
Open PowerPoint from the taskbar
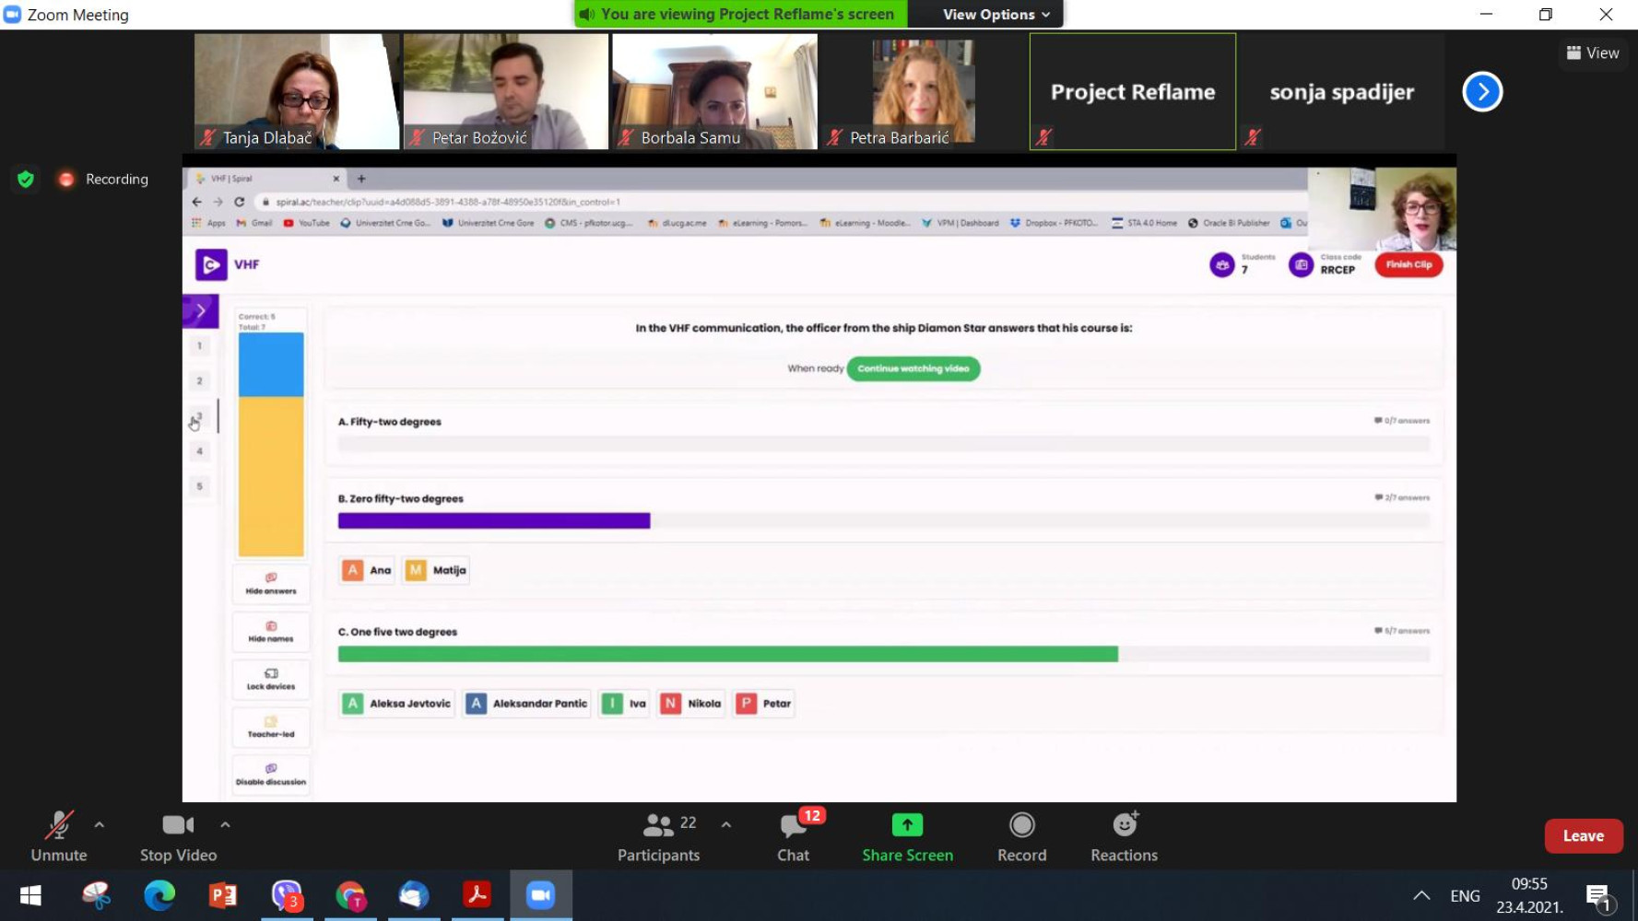(x=223, y=895)
